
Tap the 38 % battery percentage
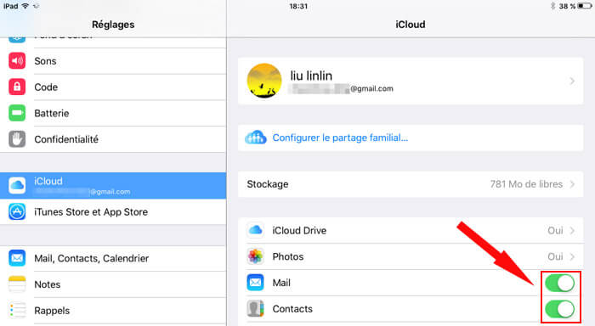(567, 6)
